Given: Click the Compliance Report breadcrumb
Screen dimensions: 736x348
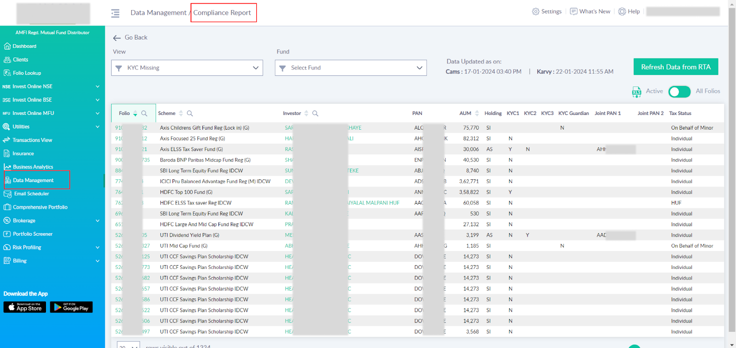Looking at the screenshot, I should 222,13.
